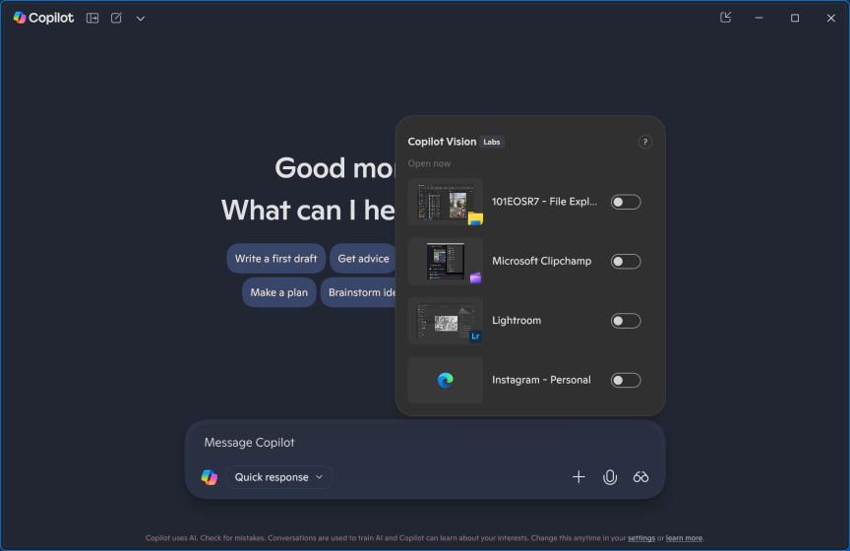Click Write a first draft suggestion
Image resolution: width=850 pixels, height=551 pixels.
tap(275, 259)
